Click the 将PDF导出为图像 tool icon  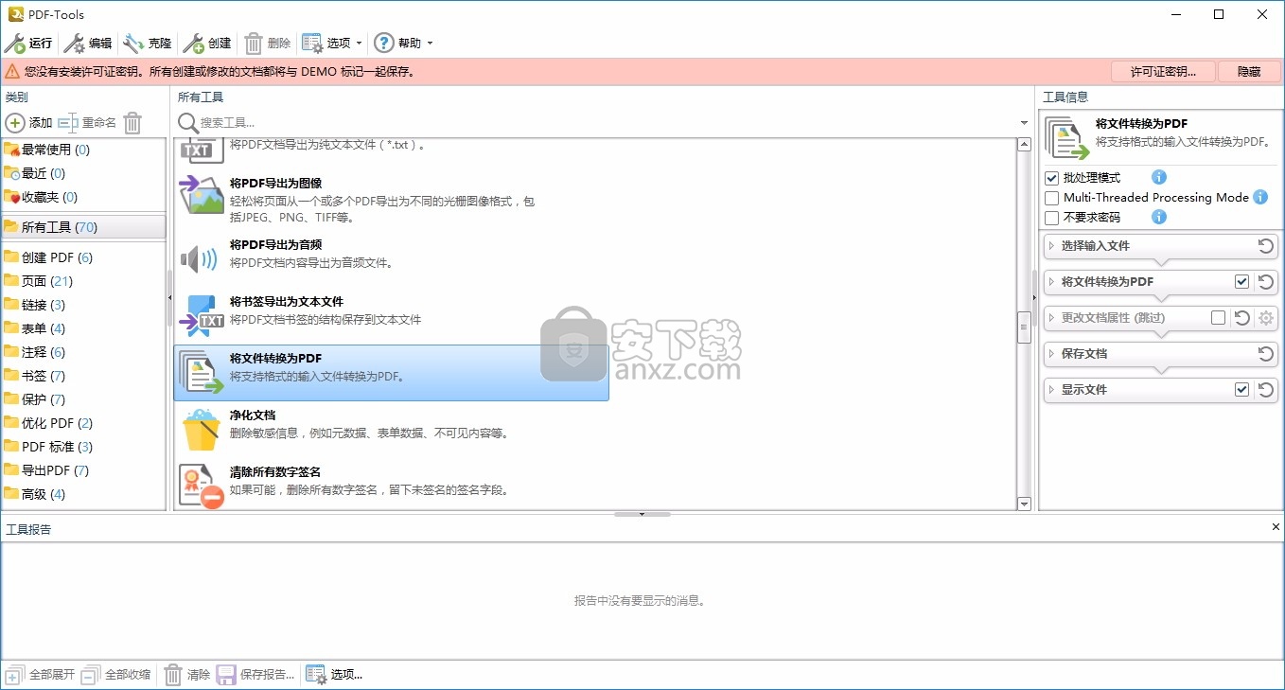click(201, 193)
